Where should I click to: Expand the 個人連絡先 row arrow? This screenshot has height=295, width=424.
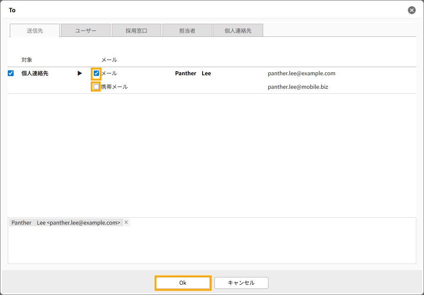coord(80,73)
